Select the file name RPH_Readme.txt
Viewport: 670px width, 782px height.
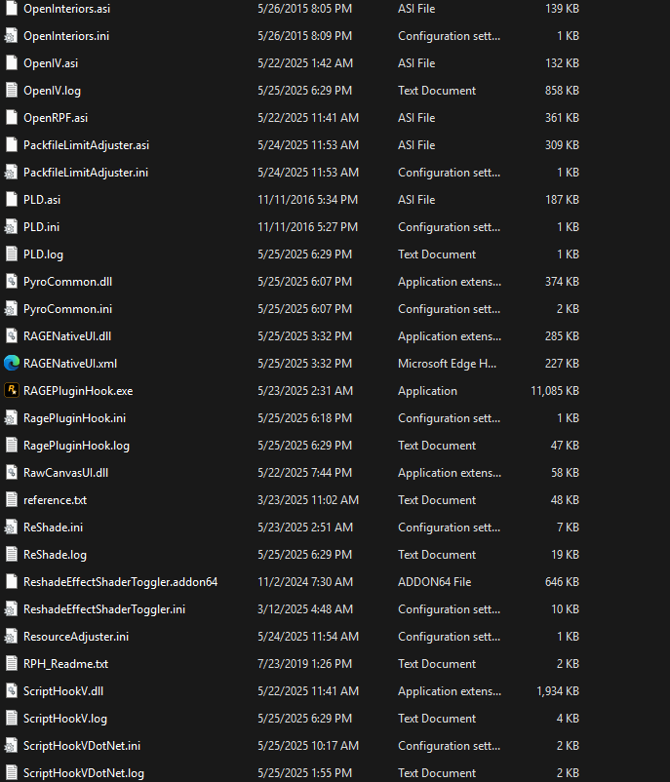click(x=66, y=664)
